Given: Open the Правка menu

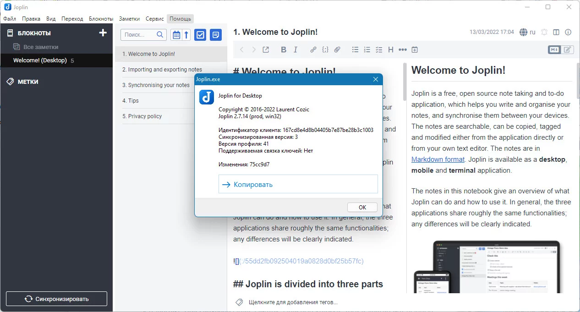Looking at the screenshot, I should tap(31, 19).
